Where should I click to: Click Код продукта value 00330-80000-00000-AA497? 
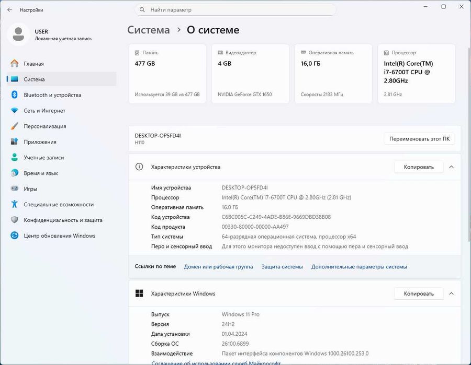tap(255, 227)
